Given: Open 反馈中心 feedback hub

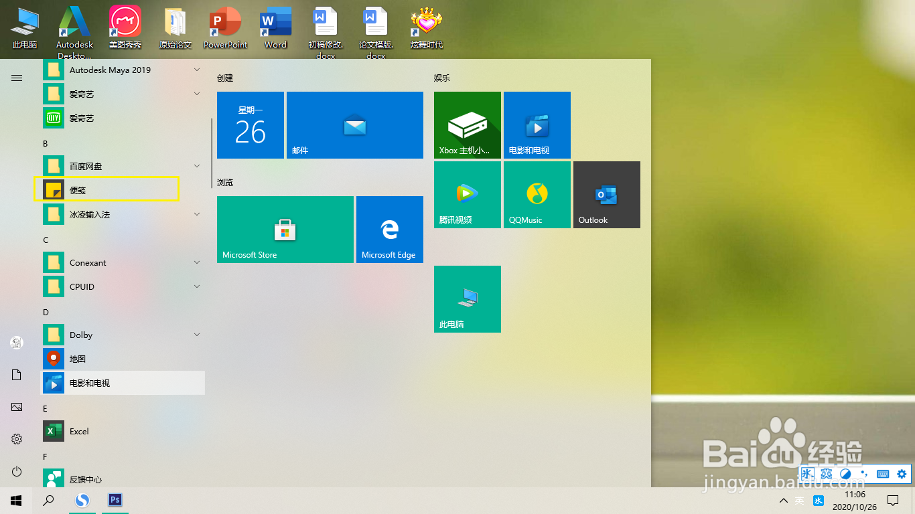Looking at the screenshot, I should pyautogui.click(x=123, y=479).
